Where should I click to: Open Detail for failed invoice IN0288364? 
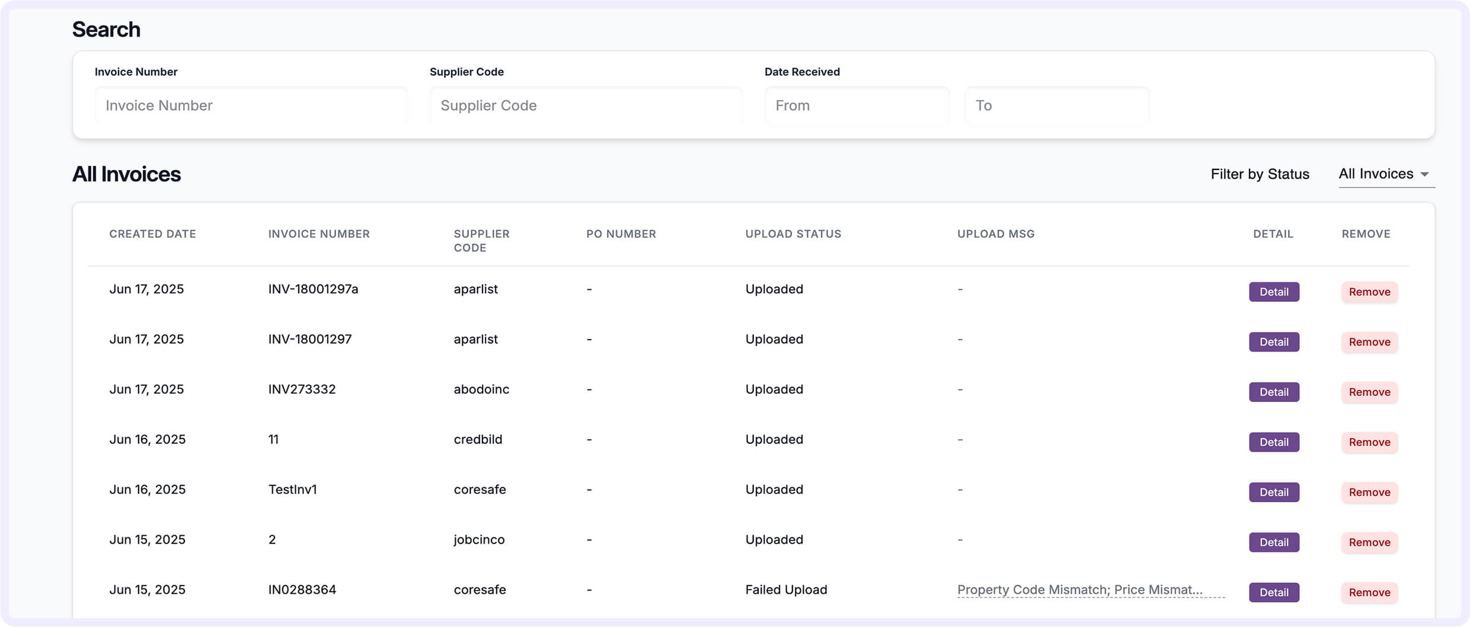[1274, 592]
